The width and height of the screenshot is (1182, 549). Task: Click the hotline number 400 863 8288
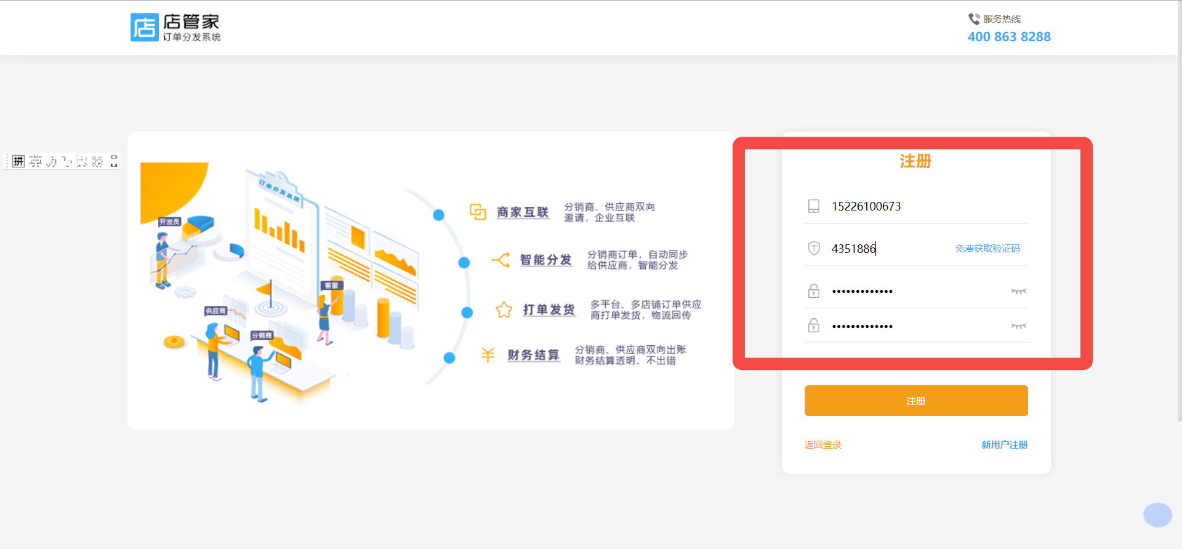[x=1009, y=37]
